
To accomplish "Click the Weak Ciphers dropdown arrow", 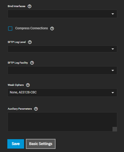I will click(113, 93).
